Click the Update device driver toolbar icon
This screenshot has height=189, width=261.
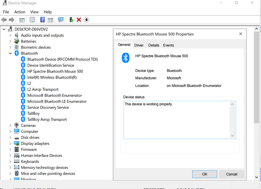[71, 20]
